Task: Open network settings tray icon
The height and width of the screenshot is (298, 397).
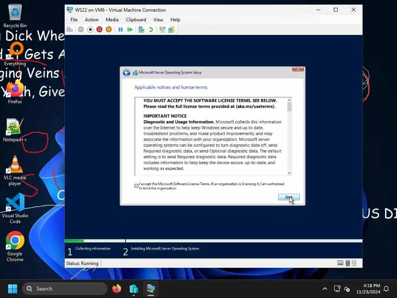Action: coord(337,289)
